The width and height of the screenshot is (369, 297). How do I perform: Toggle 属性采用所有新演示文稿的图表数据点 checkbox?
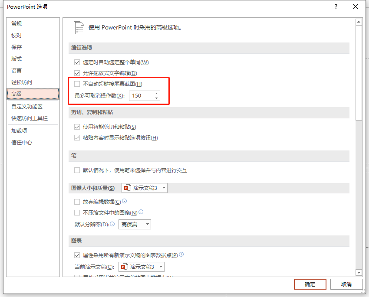point(77,255)
